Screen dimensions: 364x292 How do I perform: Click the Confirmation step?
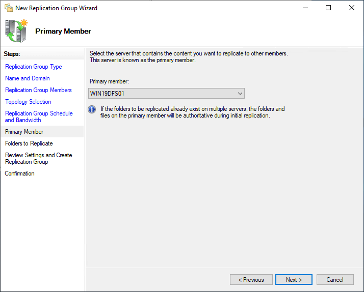click(19, 173)
